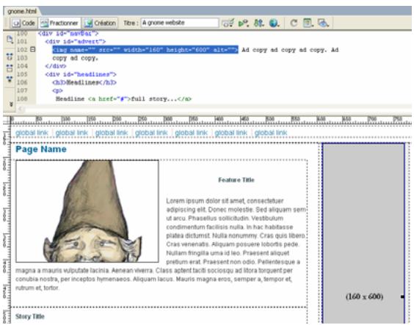
Task: Open the view options menu icon
Action: 308,23
